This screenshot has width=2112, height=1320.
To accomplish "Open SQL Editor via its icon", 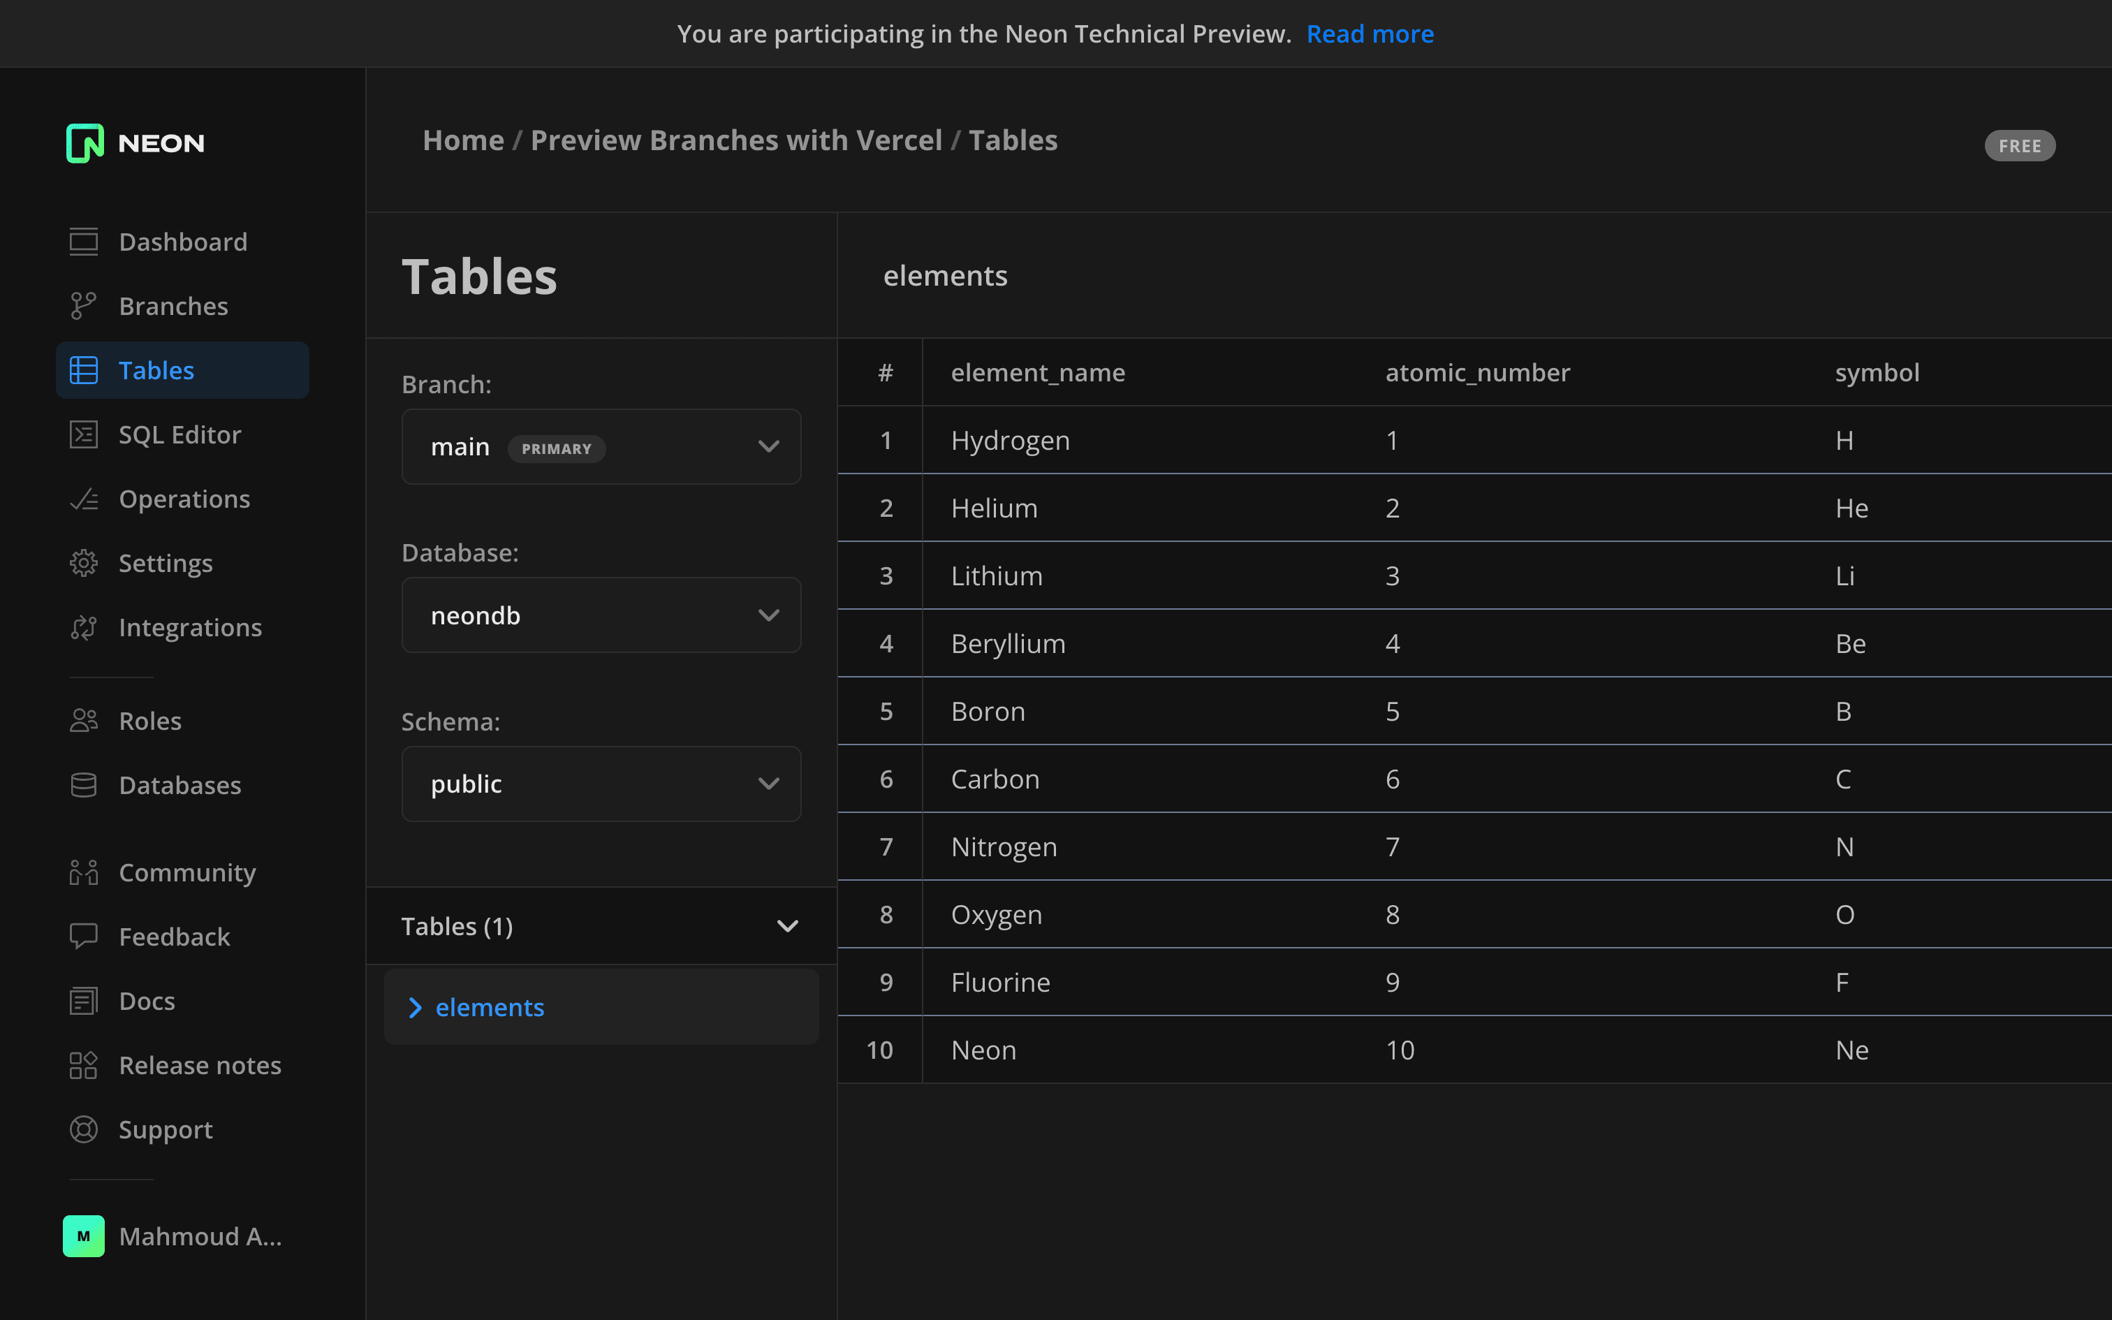I will (x=84, y=434).
